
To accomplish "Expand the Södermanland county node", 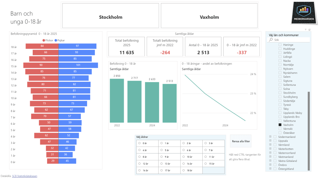I will click(270, 137).
